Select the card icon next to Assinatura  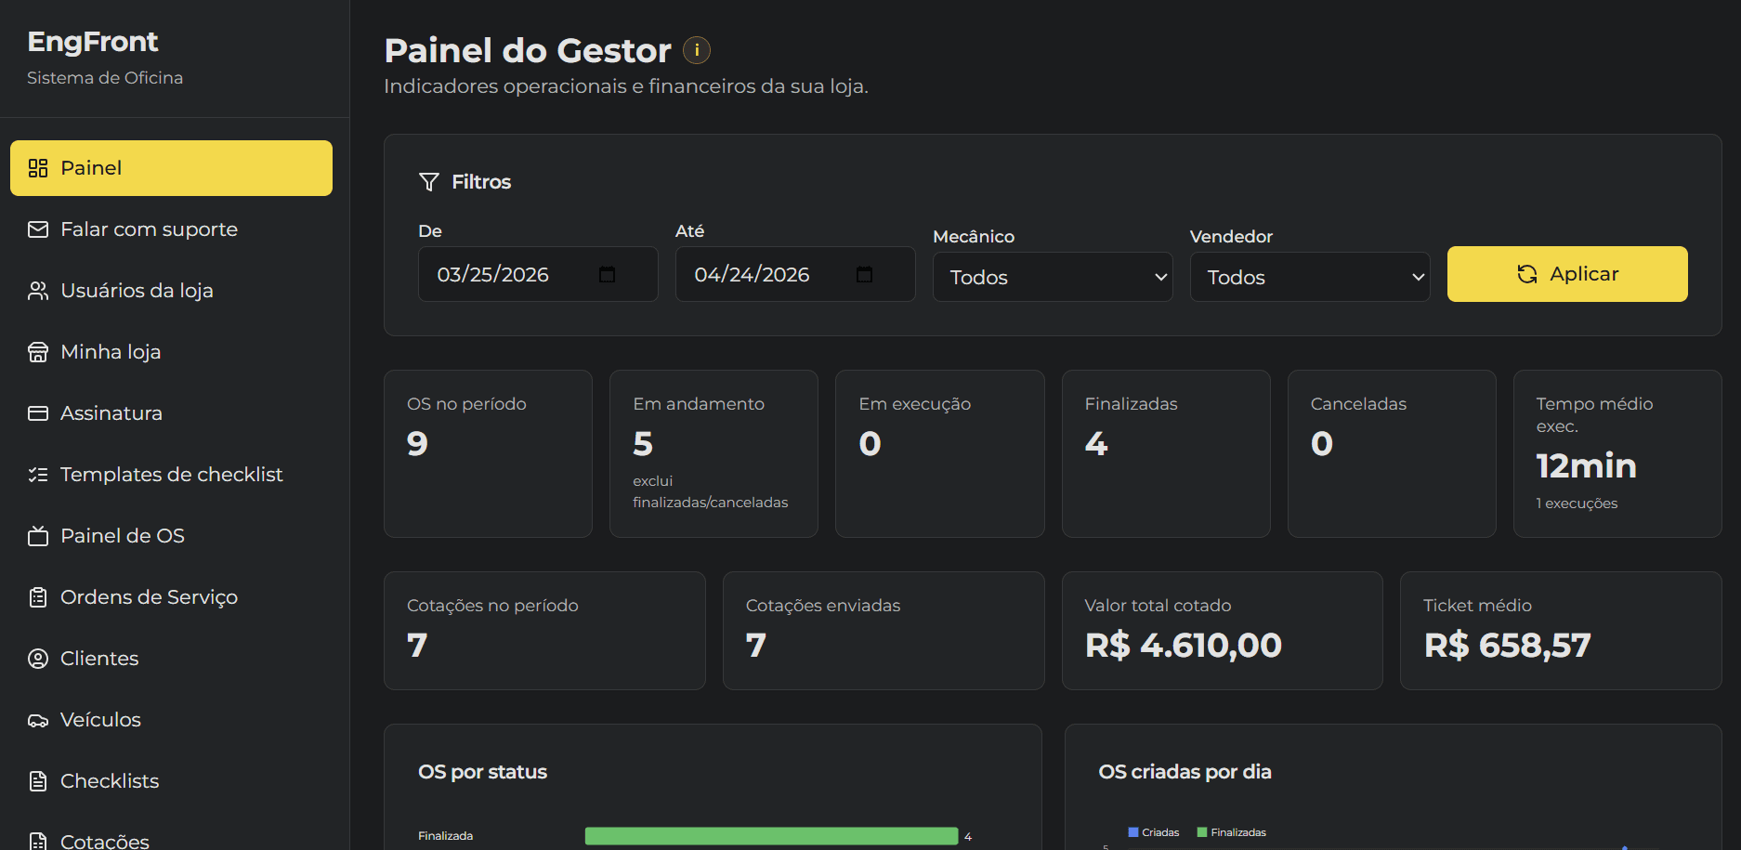(38, 412)
